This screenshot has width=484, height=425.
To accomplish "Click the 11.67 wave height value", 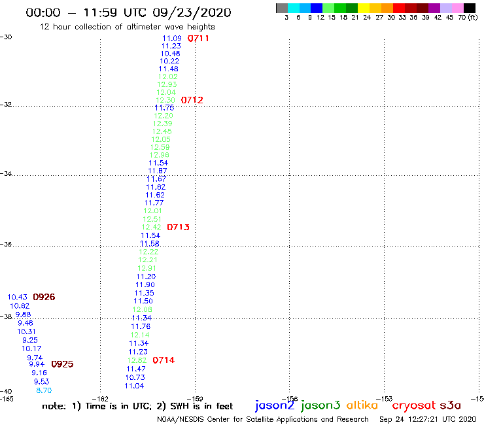I will 156,179.
